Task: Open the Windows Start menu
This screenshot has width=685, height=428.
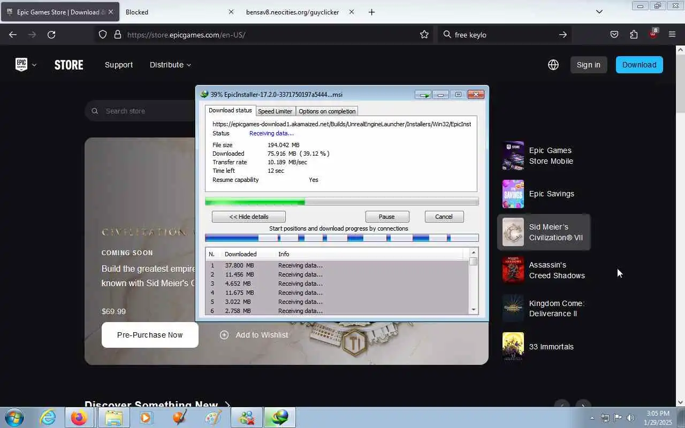Action: click(x=14, y=417)
